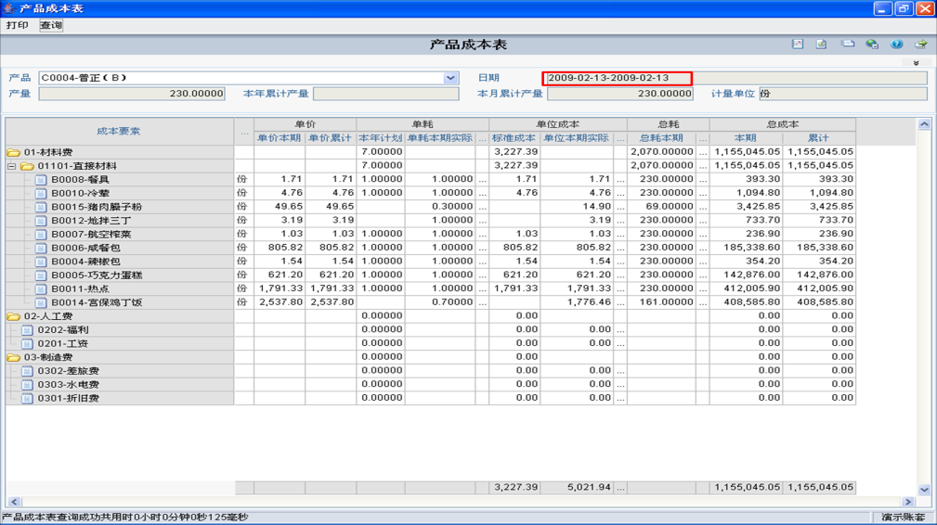The height and width of the screenshot is (525, 937).
Task: Open help with the question mark icon
Action: click(896, 45)
